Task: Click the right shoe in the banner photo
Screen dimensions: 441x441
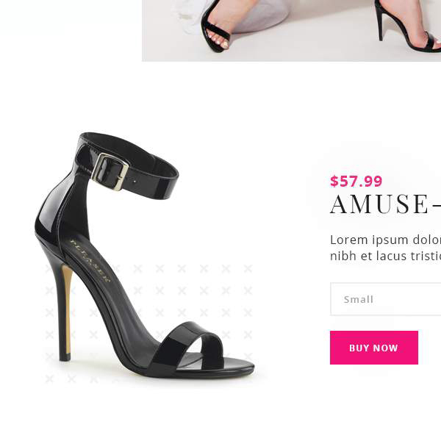Action: point(408,26)
